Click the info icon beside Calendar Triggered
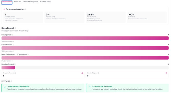Screen dimensions: 171x93 (x=99, y=73)
